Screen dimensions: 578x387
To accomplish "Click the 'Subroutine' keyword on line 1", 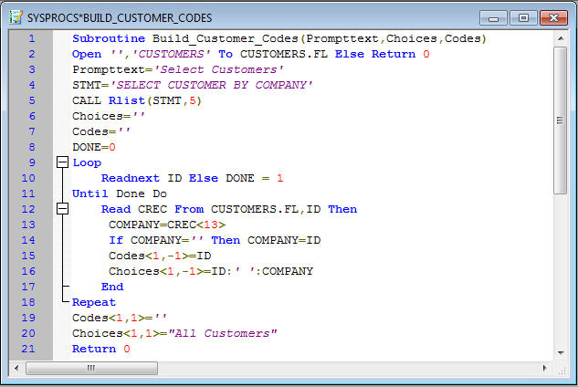I will pyautogui.click(x=109, y=38).
